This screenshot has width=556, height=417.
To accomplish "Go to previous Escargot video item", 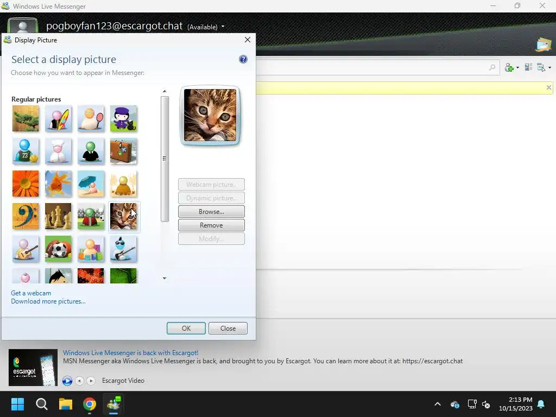I will point(79,381).
